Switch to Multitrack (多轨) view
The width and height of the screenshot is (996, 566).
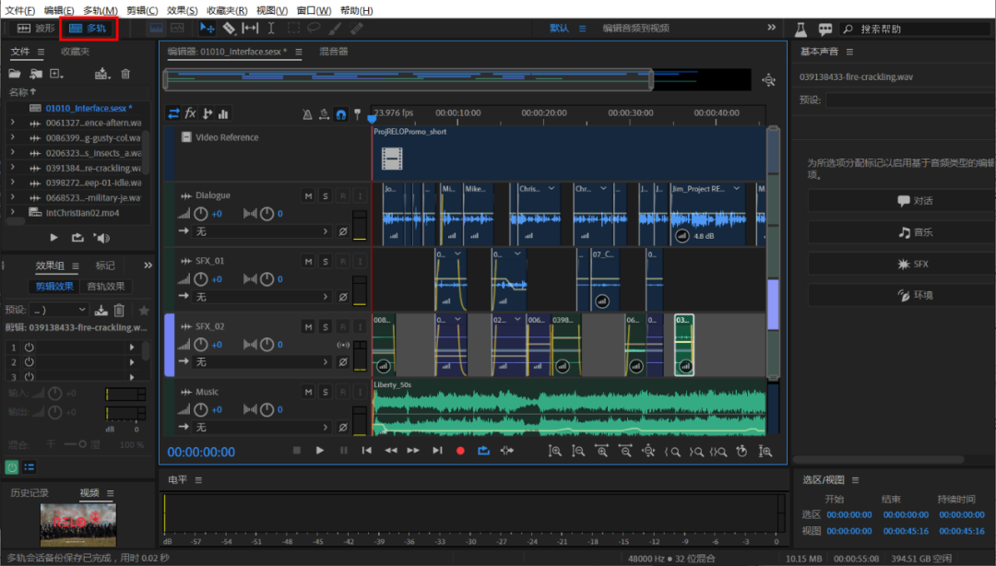point(88,28)
